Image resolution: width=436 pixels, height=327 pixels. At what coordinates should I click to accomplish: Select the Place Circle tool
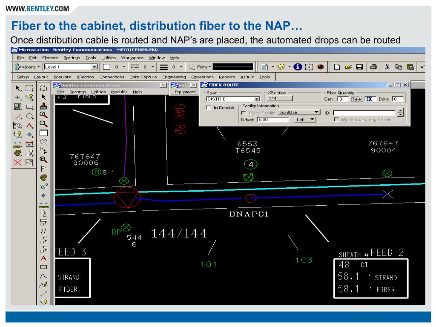point(29,116)
